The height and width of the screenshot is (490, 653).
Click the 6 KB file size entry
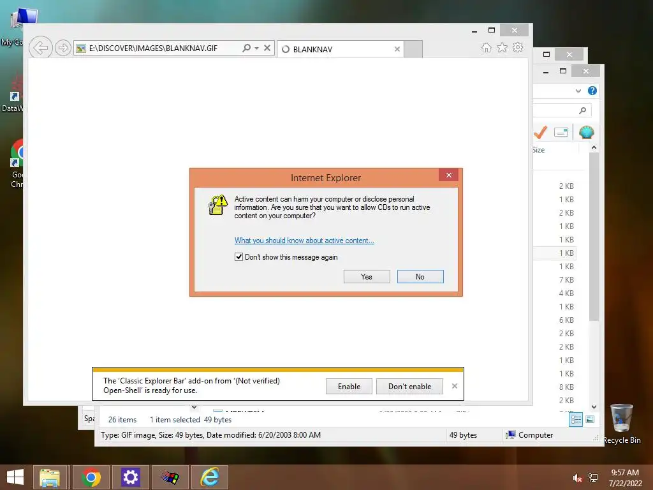(x=566, y=320)
